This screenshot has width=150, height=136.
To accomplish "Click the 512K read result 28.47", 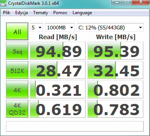I will pos(58,70).
